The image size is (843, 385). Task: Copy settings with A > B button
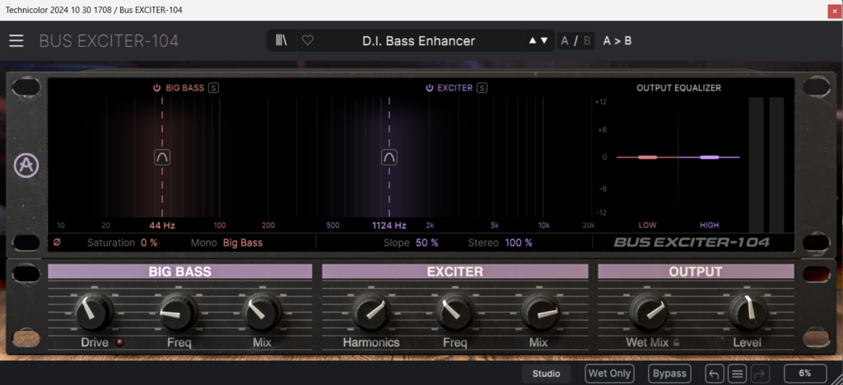coord(617,40)
